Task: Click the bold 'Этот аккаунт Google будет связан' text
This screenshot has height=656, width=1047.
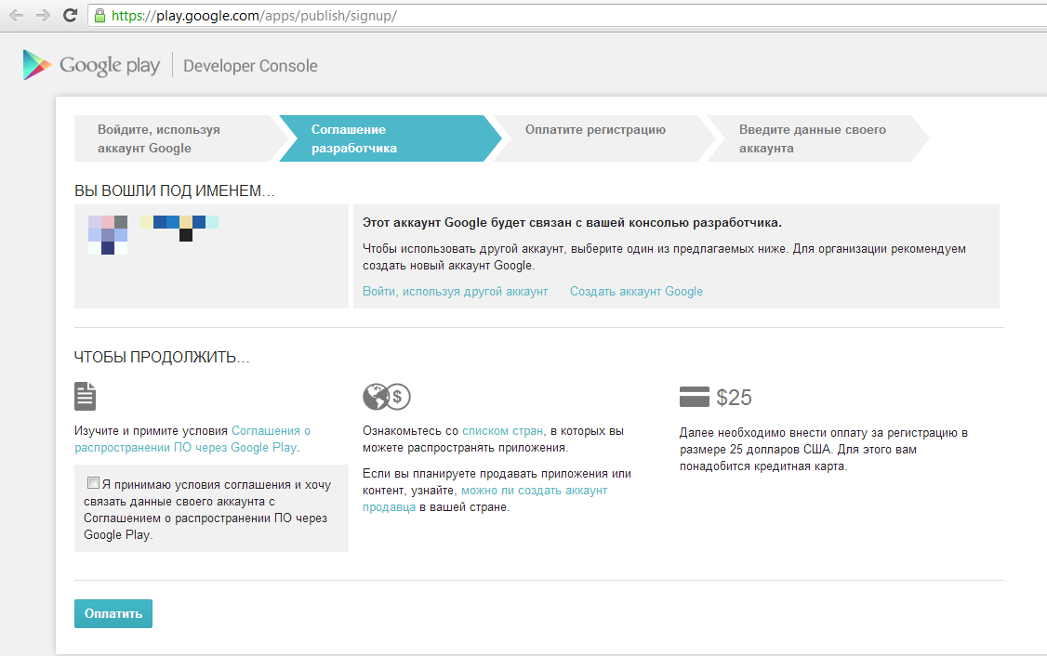Action: tap(572, 223)
